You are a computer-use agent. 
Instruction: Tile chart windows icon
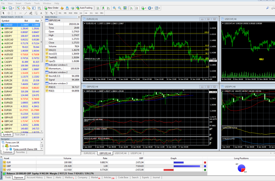(125, 8)
